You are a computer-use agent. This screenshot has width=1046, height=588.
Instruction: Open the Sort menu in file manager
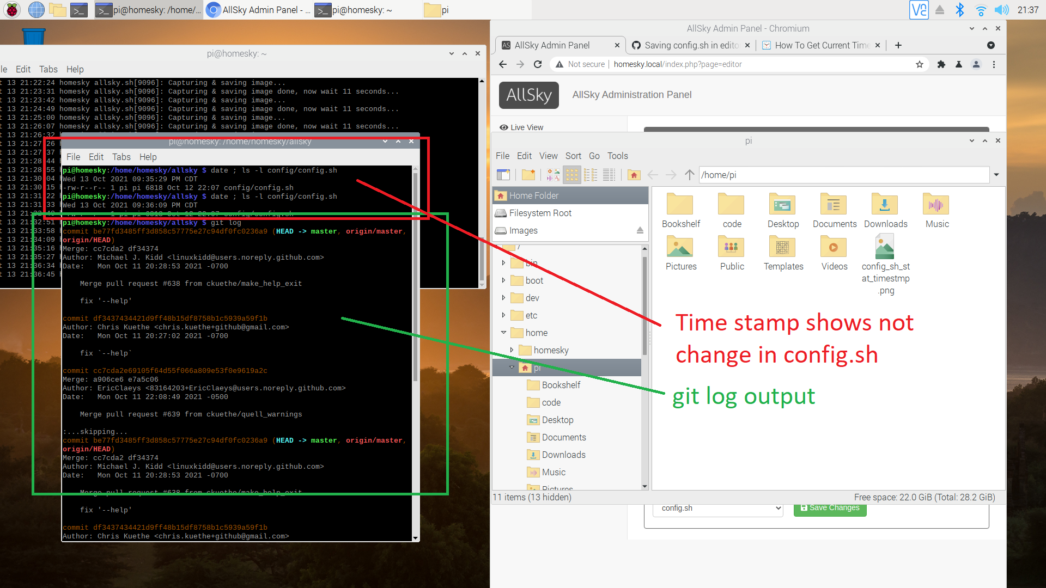click(573, 156)
